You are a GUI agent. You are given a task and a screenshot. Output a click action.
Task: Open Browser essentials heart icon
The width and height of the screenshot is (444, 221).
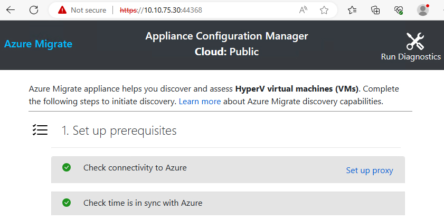(399, 10)
